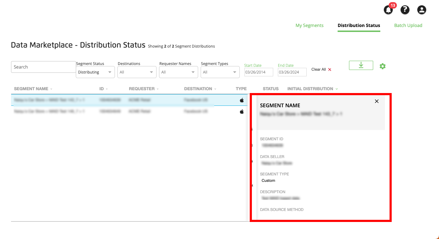Click the 'SEGMENT ID' label in panel
The width and height of the screenshot is (439, 239).
(271, 139)
